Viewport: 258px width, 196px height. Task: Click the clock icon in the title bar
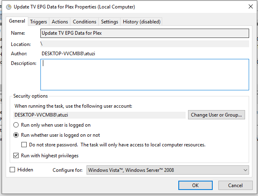pos(8,7)
